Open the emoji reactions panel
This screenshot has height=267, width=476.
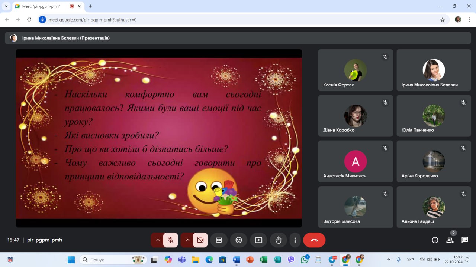[239, 240]
